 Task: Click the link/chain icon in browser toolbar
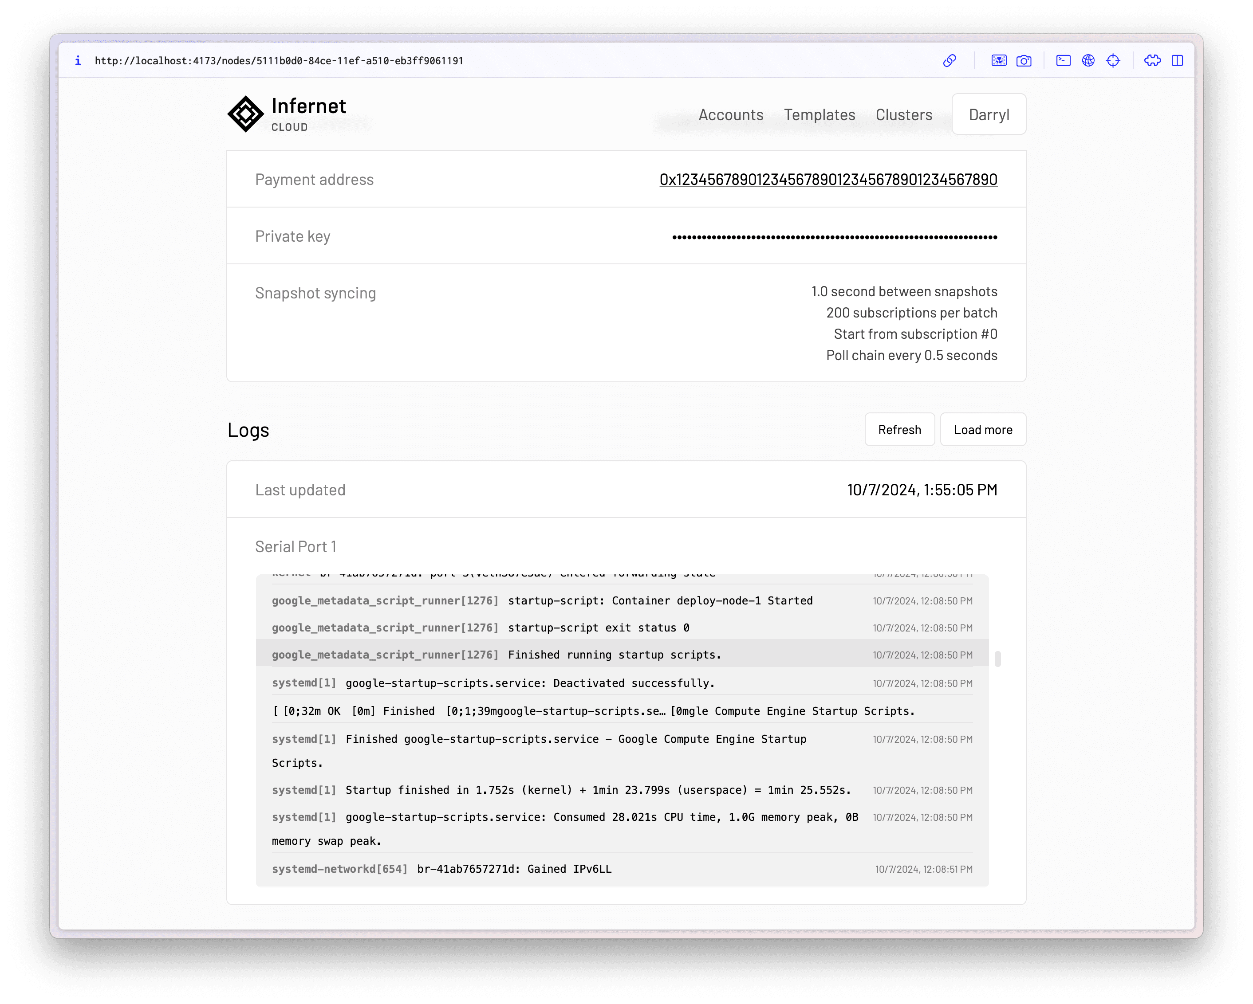(948, 60)
